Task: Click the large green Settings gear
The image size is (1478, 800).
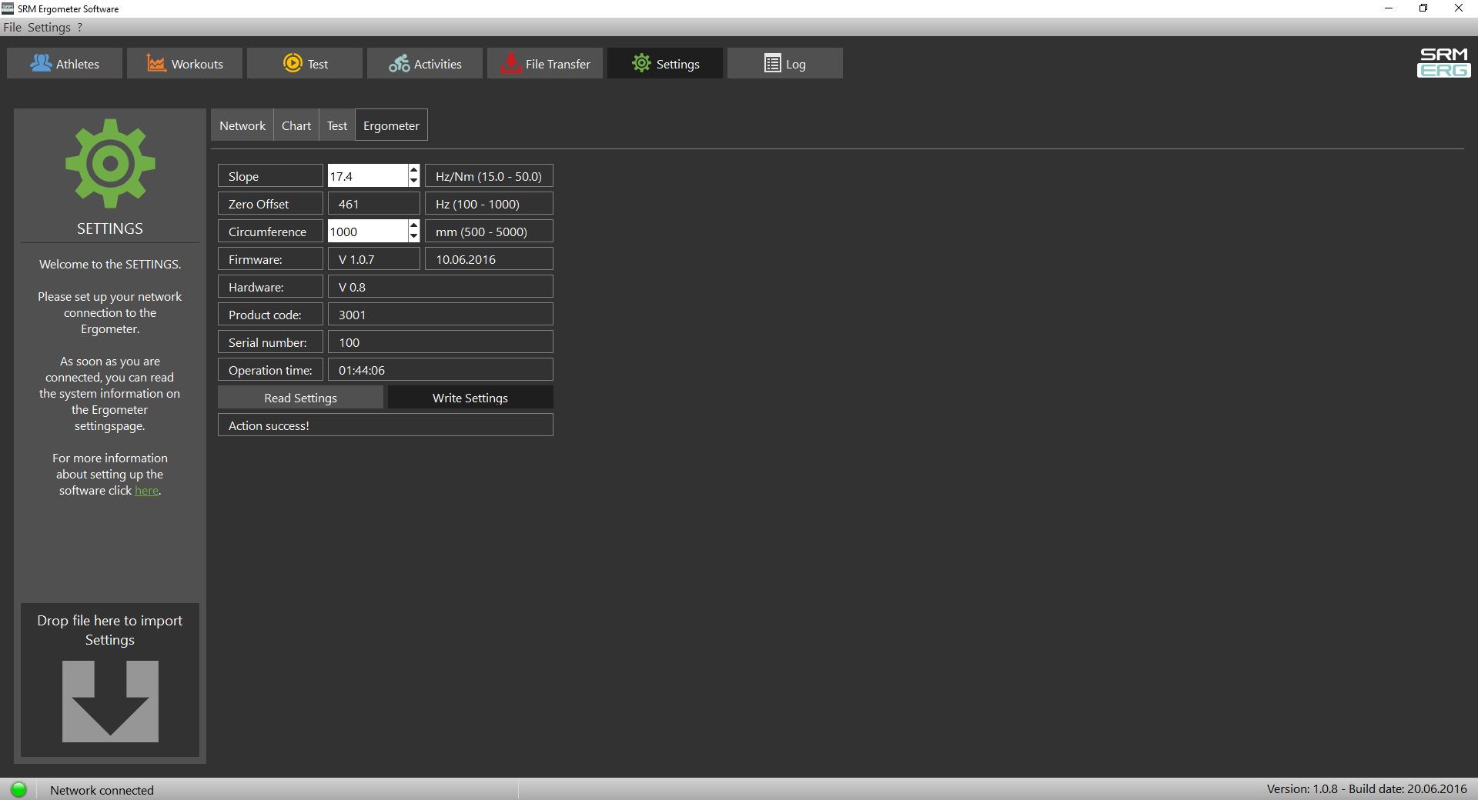Action: coord(110,163)
